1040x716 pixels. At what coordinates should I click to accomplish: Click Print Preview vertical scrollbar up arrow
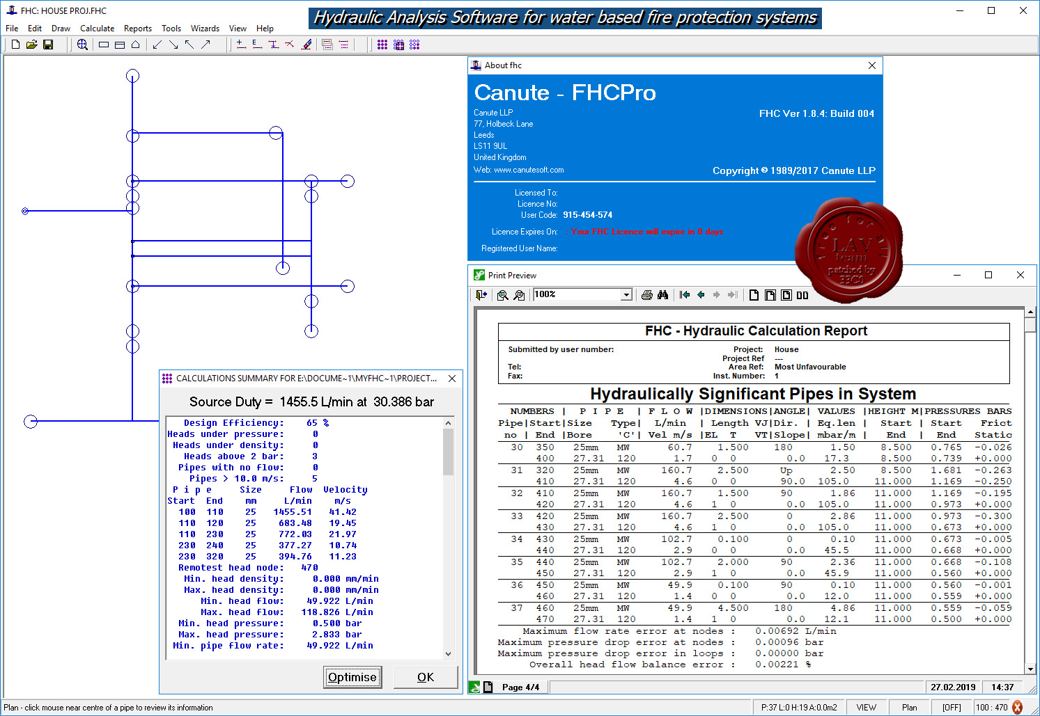[1030, 313]
